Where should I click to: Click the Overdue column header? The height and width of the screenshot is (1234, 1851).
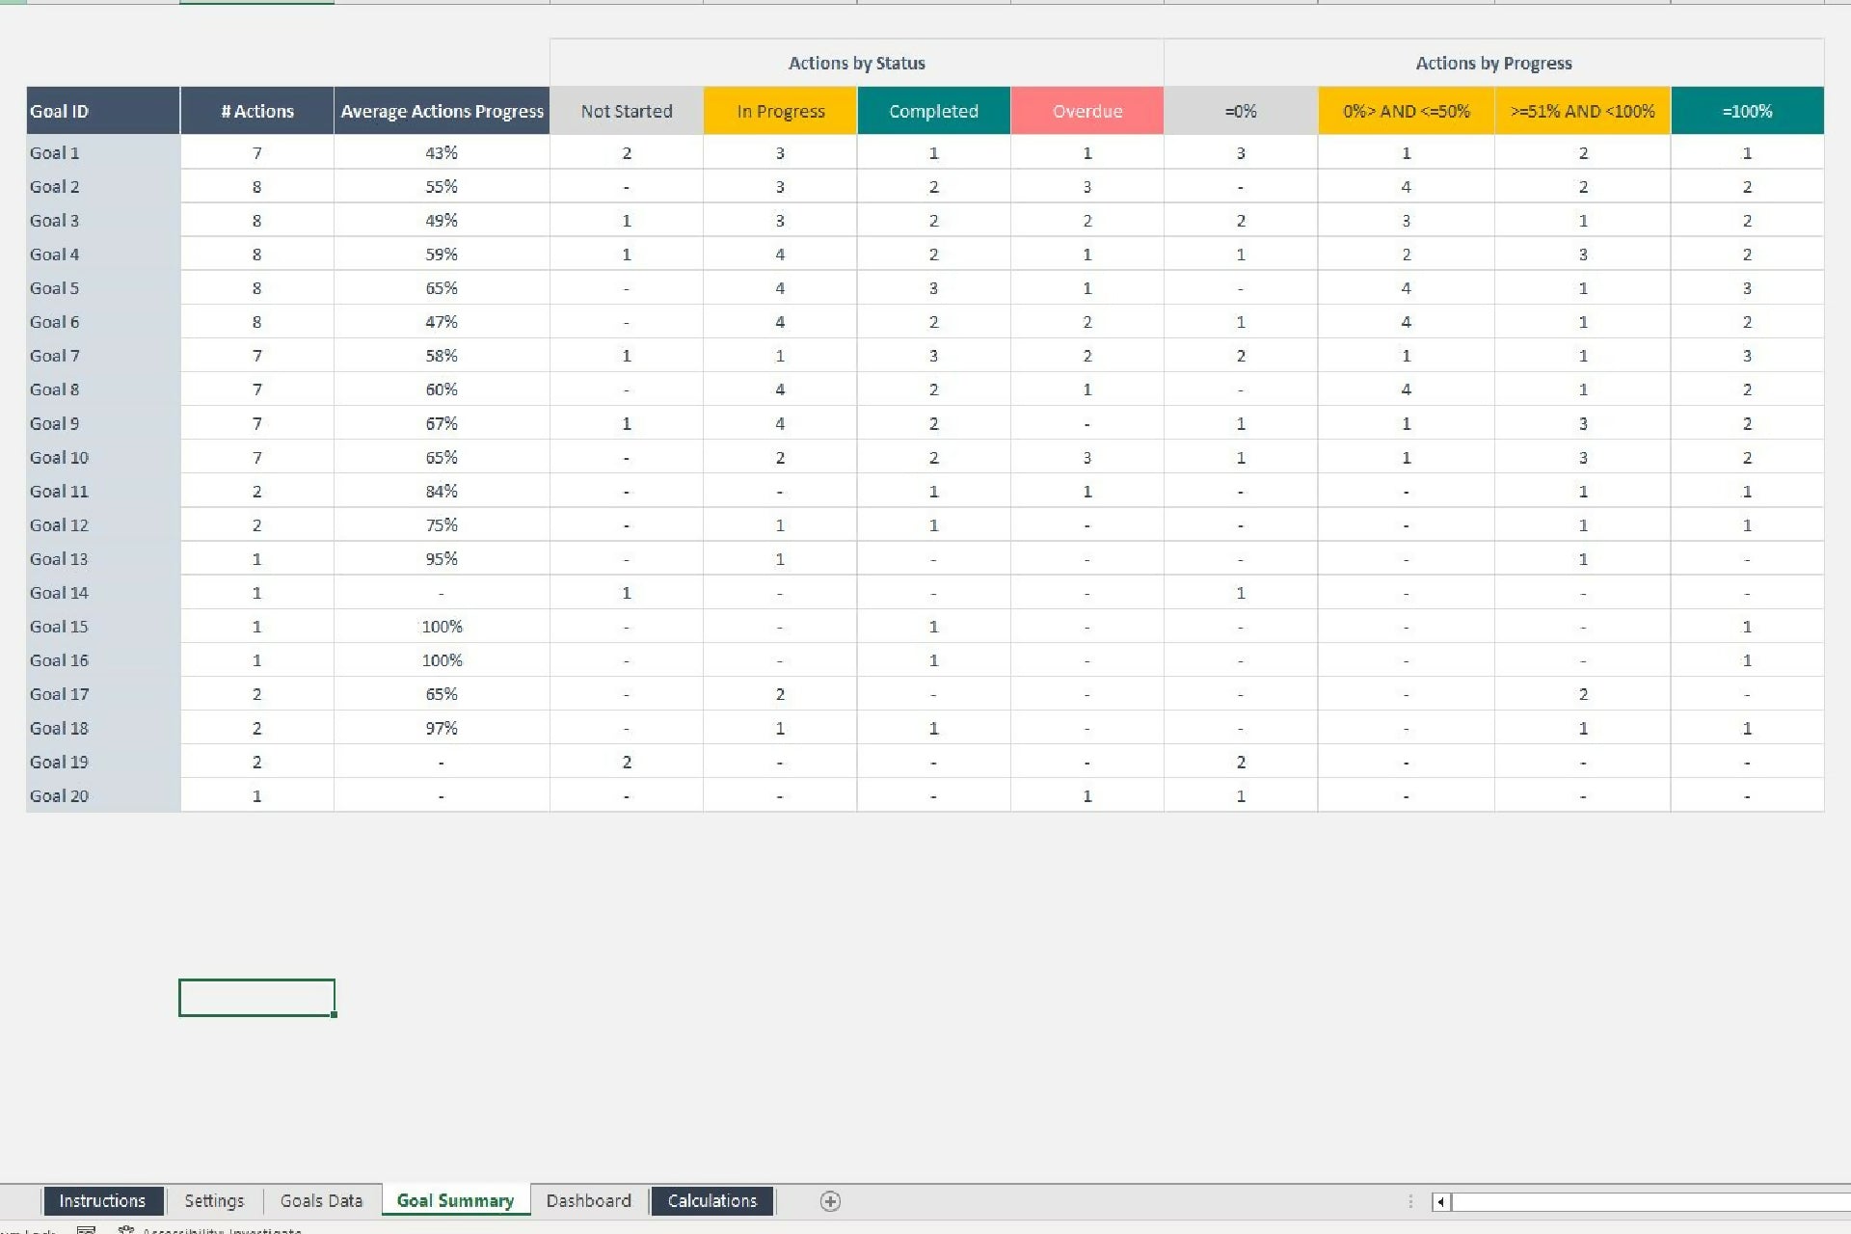(x=1086, y=110)
